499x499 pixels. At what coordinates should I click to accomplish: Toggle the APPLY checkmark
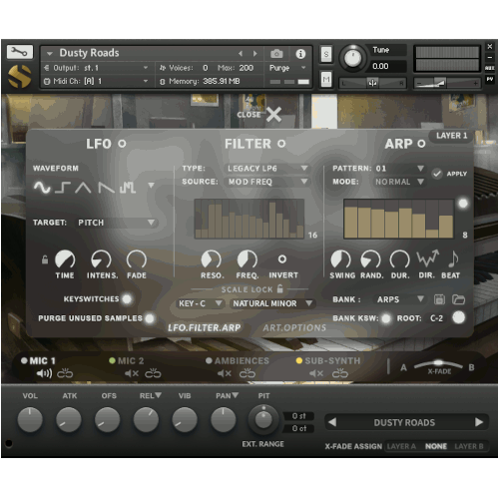tap(437, 174)
